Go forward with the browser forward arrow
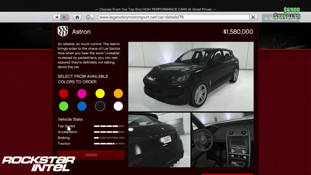311x175 pixels. (65, 17)
